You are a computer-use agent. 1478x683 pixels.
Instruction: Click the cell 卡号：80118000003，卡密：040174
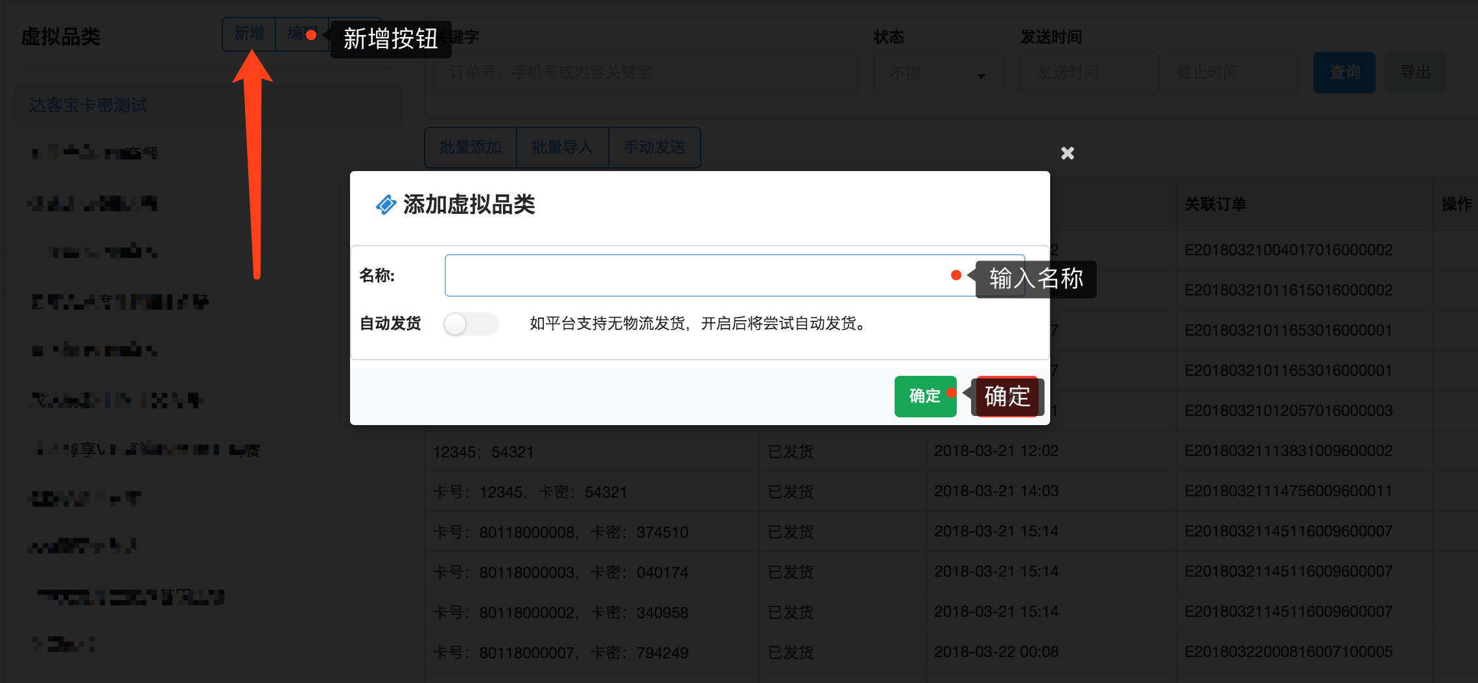point(561,572)
